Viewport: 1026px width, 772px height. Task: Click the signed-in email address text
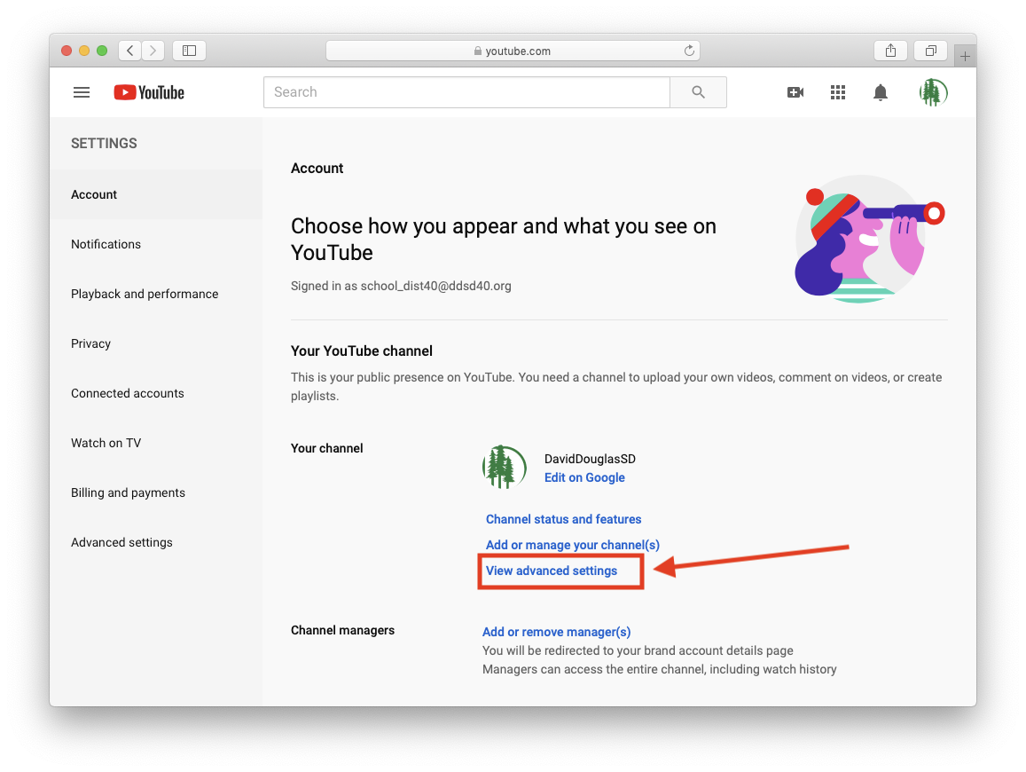pyautogui.click(x=435, y=286)
